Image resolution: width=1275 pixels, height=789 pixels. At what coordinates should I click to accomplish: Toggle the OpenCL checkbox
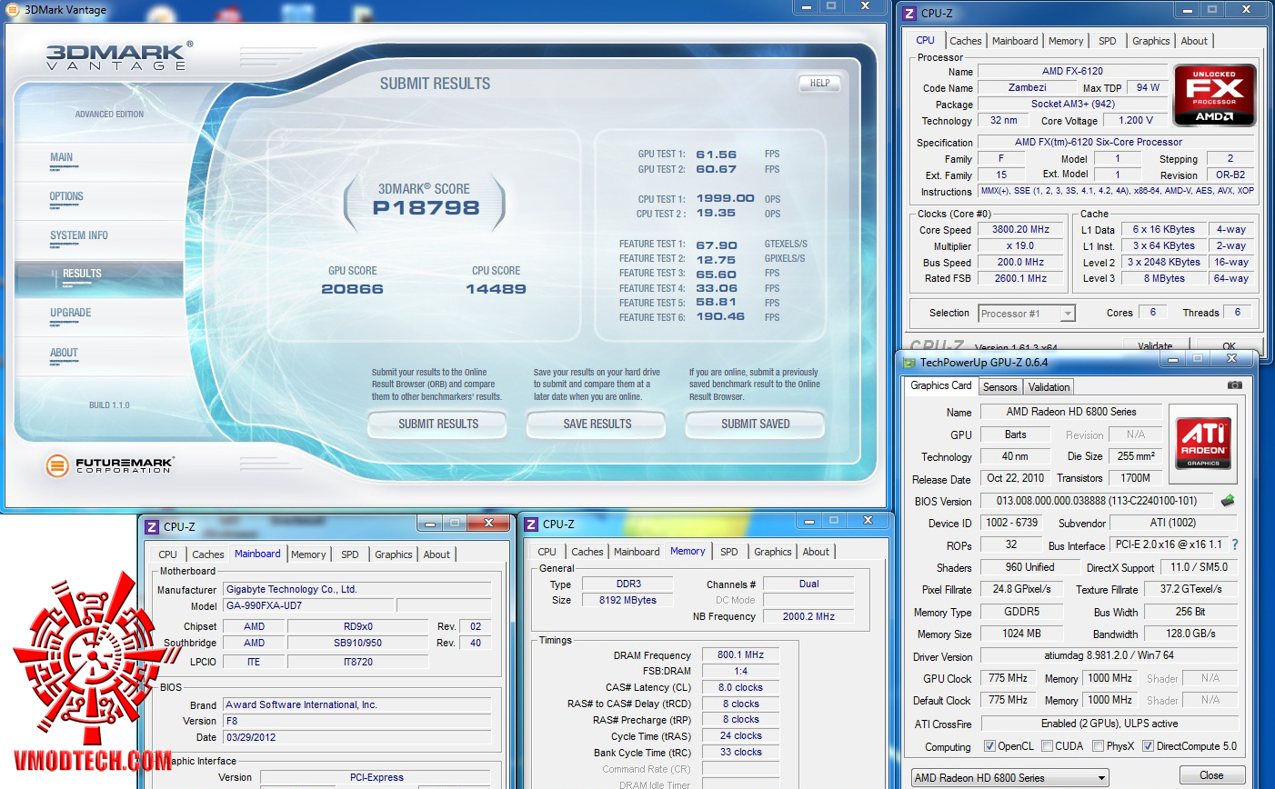coord(989,746)
